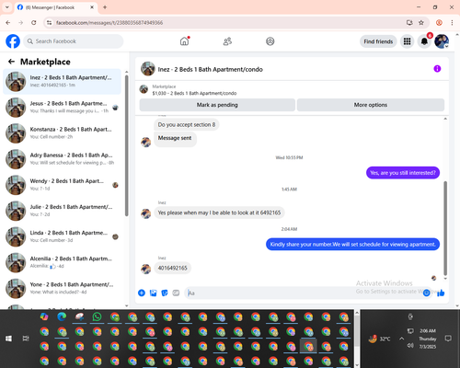Open the Yone conversation

pyautogui.click(x=62, y=288)
